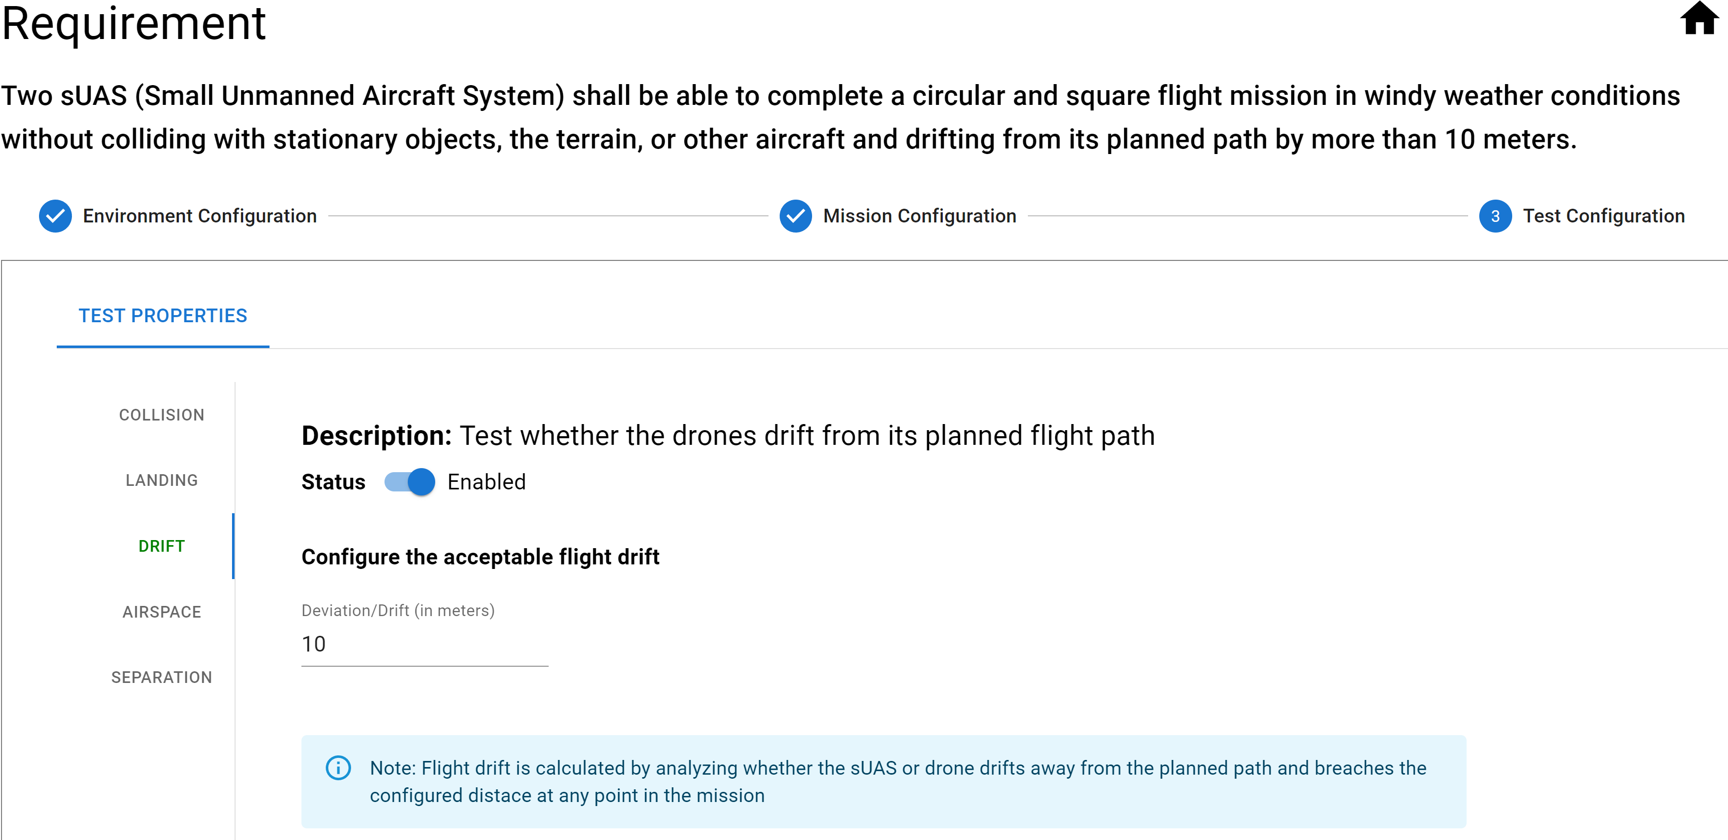The width and height of the screenshot is (1728, 840).
Task: Select the LANDING test tab
Action: point(162,480)
